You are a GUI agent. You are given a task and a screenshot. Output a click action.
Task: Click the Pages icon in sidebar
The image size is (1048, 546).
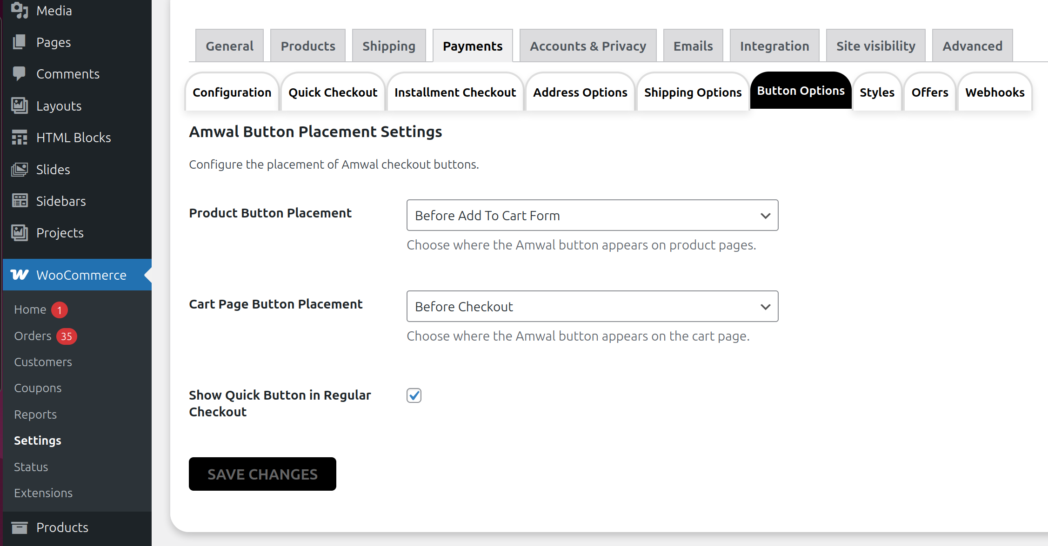pyautogui.click(x=19, y=42)
